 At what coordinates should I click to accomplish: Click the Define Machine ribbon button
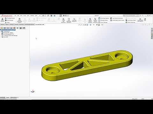point(2,20)
